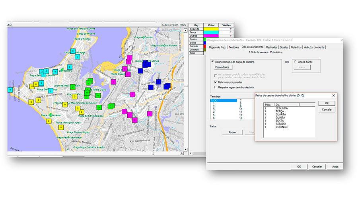Screen dimensions: 358x199
Task: Select yellow marker below Praça Monsignor Ayres
Action: point(61,127)
